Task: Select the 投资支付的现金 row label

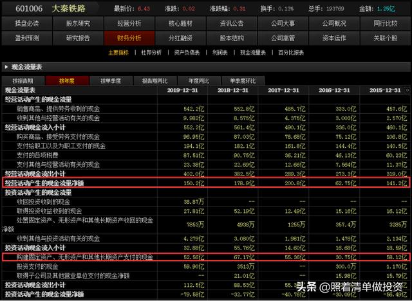Action: pos(37,267)
